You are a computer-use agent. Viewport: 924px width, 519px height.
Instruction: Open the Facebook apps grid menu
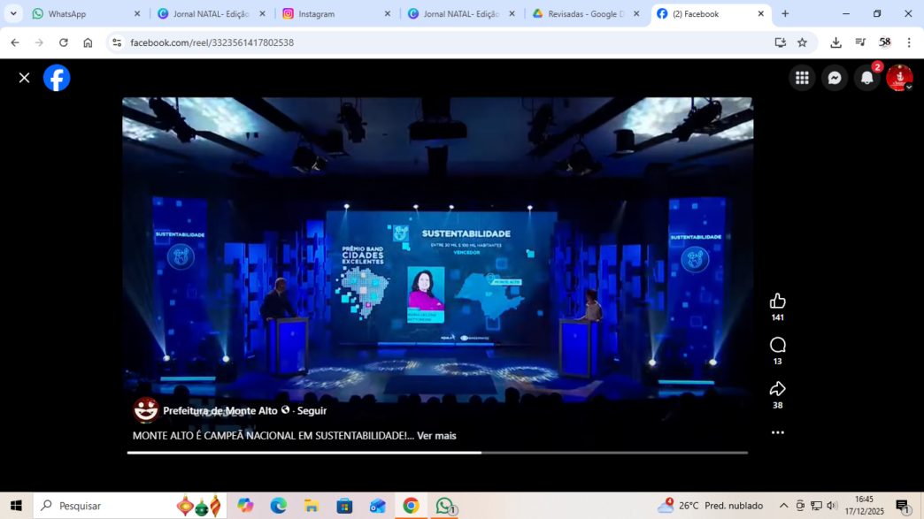[x=802, y=78]
